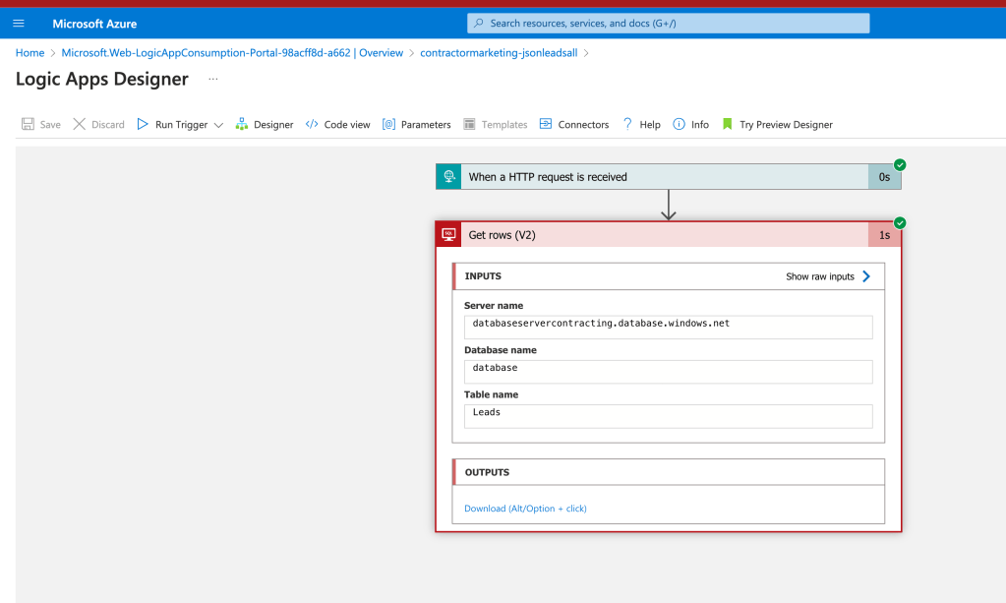Click the Database name label
The image size is (1006, 603).
pyautogui.click(x=500, y=349)
